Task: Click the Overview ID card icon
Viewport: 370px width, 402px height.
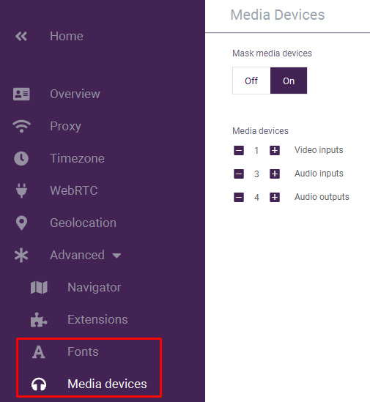Action: [x=21, y=94]
